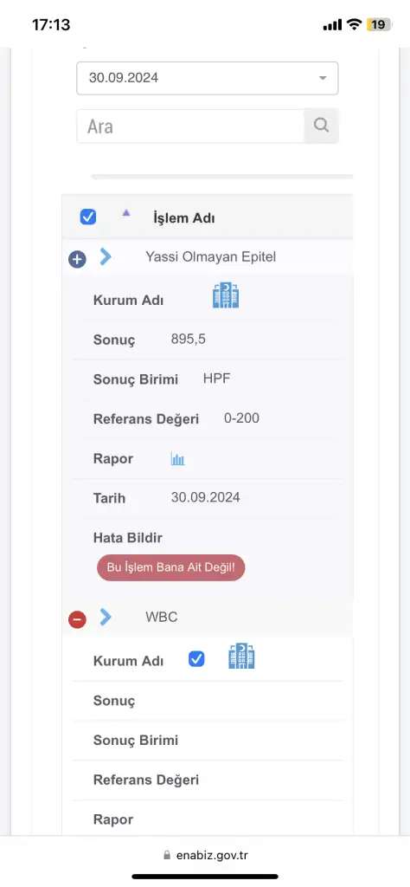Select the Yassi Olmayan Epitel row title

[211, 256]
